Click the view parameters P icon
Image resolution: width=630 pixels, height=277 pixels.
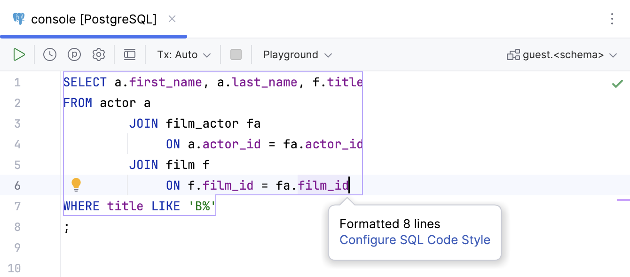[x=74, y=55]
